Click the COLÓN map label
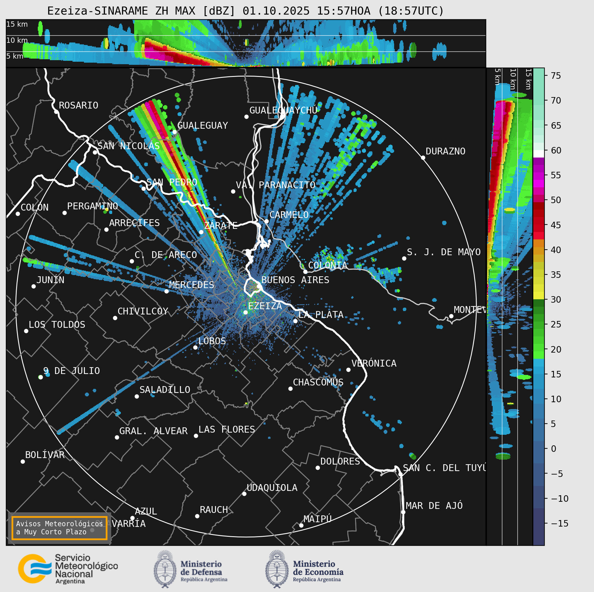 point(35,207)
